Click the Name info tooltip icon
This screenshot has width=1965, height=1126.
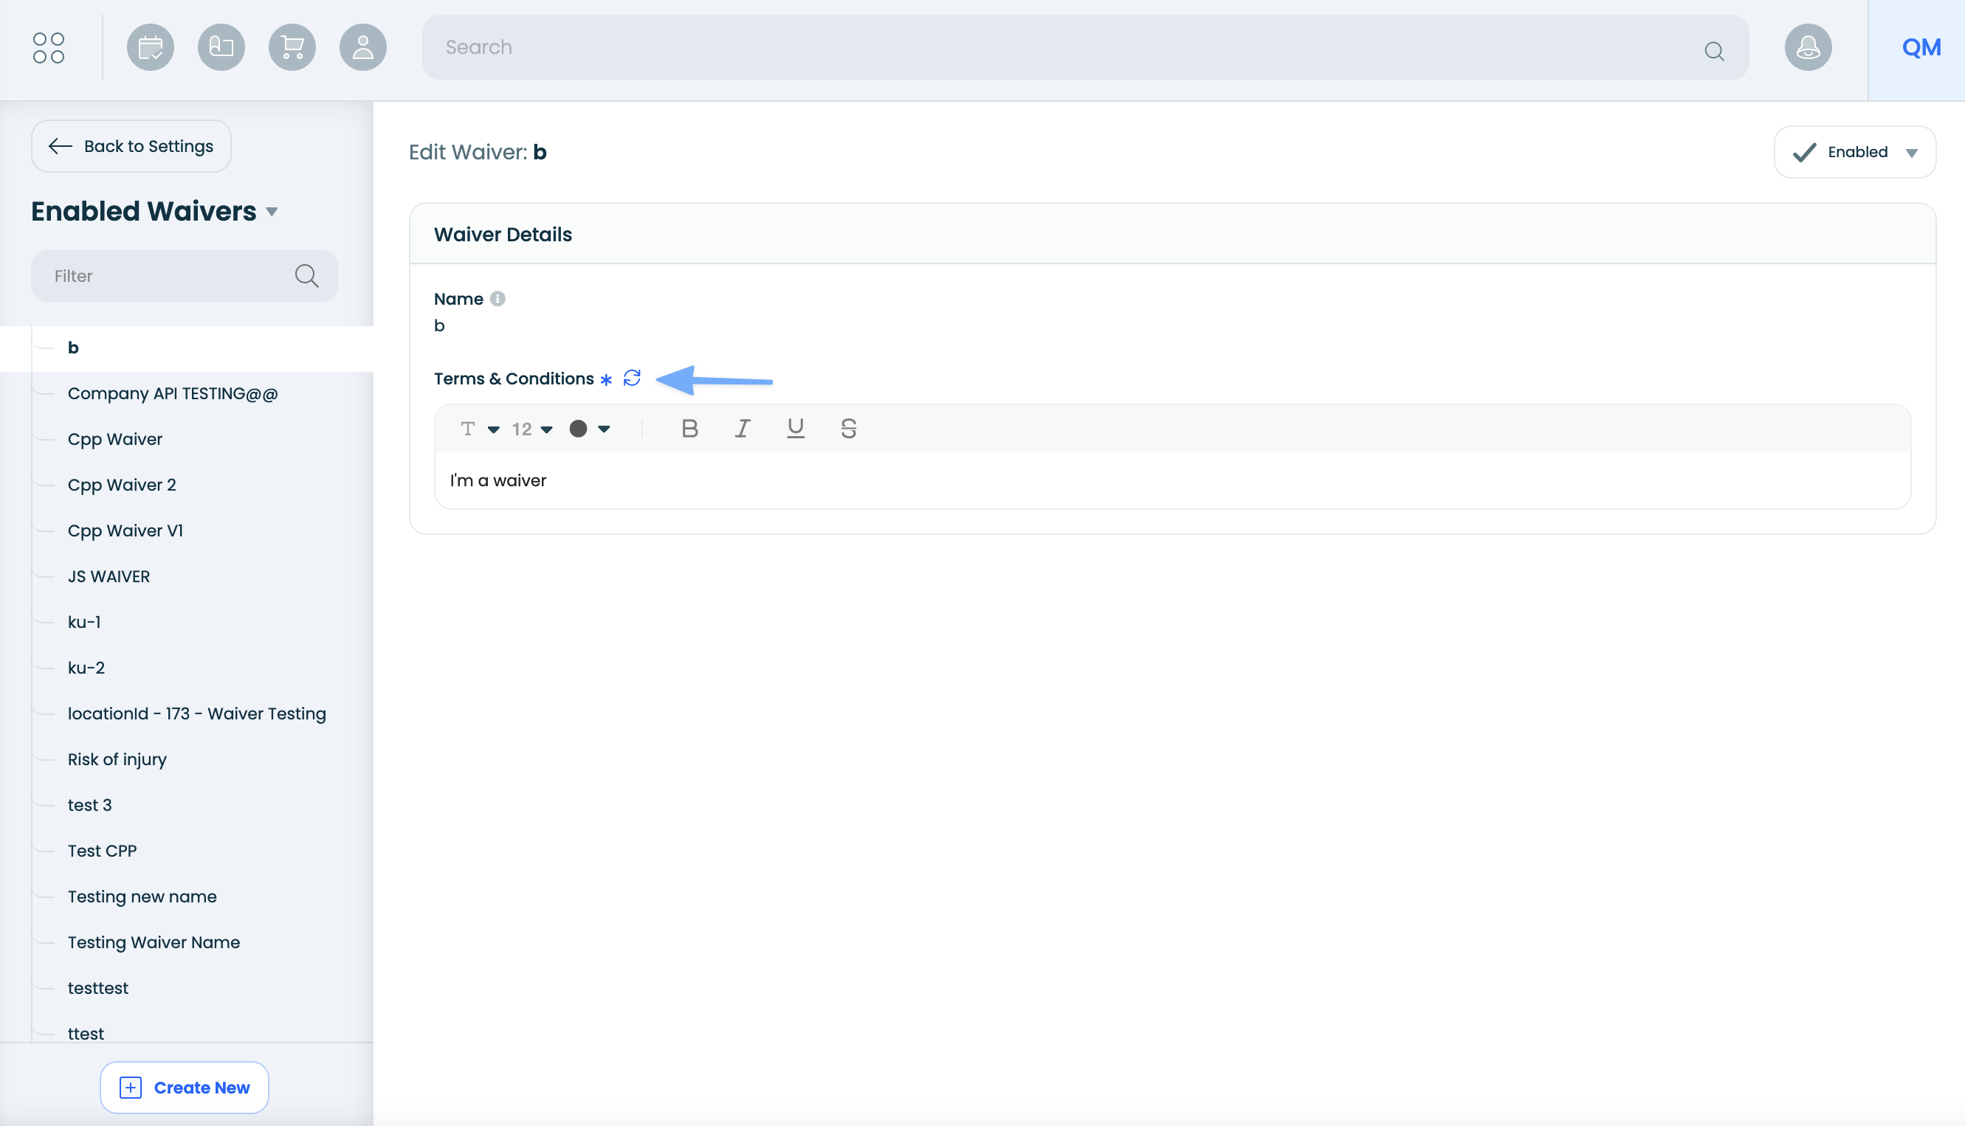(x=498, y=299)
